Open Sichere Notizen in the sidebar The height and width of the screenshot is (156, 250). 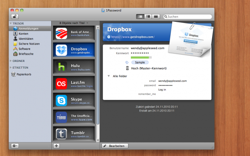coord(30,44)
